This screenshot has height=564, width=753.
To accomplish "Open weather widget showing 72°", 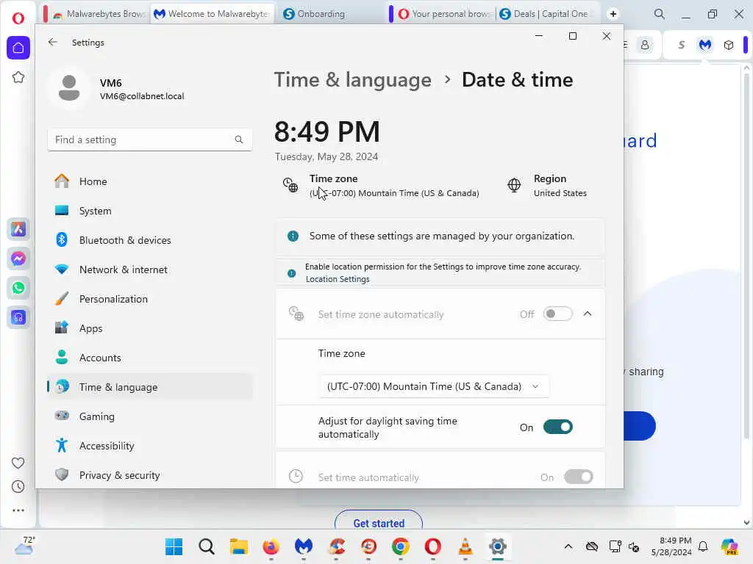I will click(x=25, y=546).
